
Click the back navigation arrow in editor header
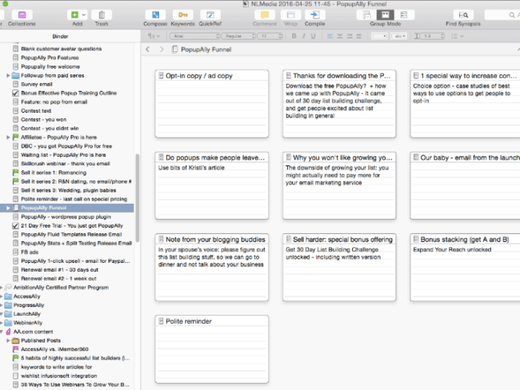tap(149, 50)
